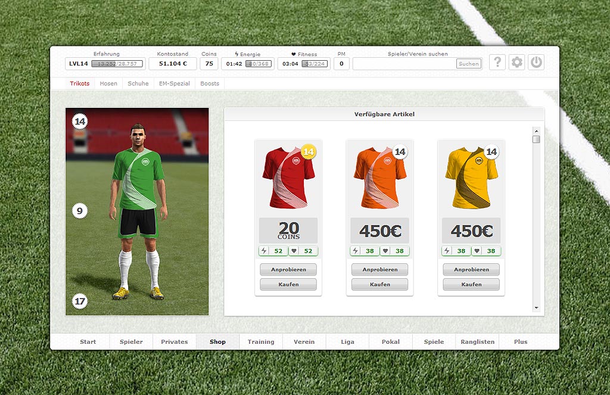The image size is (610, 395).
Task: Click the heart Fitness icon in header
Action: (293, 54)
